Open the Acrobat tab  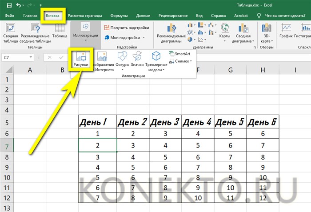coord(241,16)
